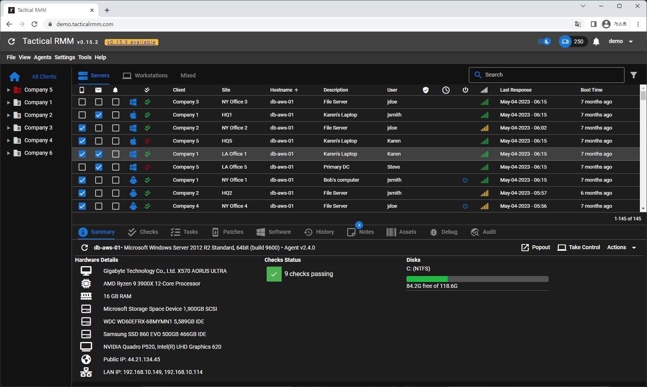Focus the agent Search field
This screenshot has height=387, width=647.
(547, 75)
